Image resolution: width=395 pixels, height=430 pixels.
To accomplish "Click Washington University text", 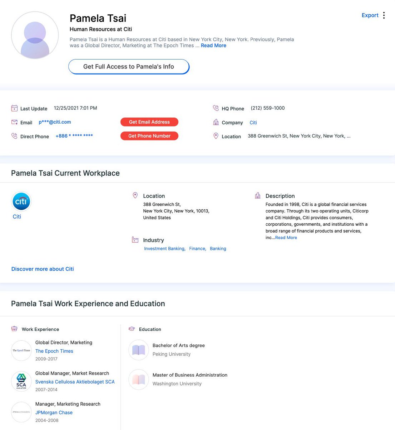I will [177, 383].
